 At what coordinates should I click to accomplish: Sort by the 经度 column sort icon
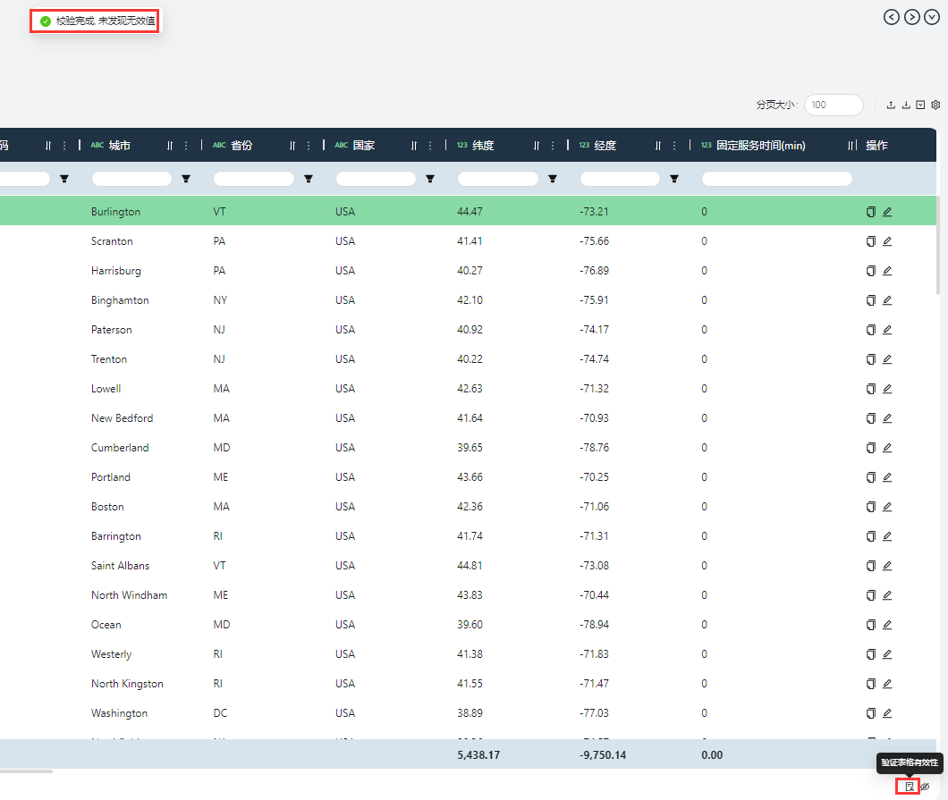point(658,146)
